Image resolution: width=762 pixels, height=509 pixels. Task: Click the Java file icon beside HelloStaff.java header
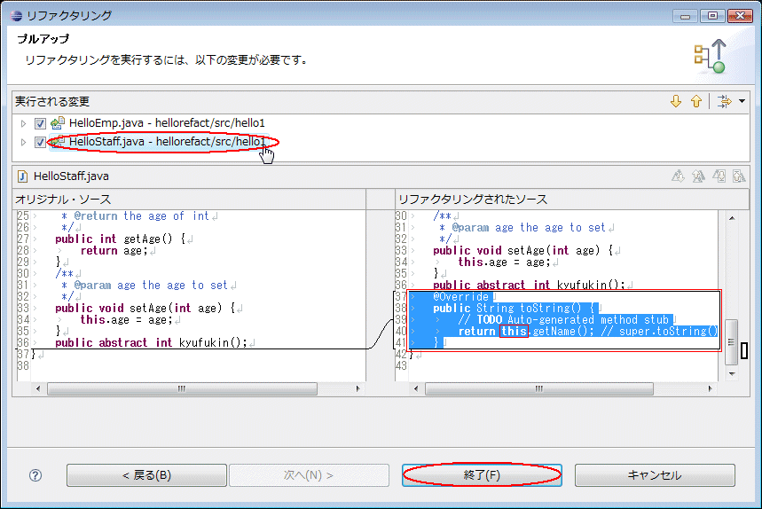(22, 176)
